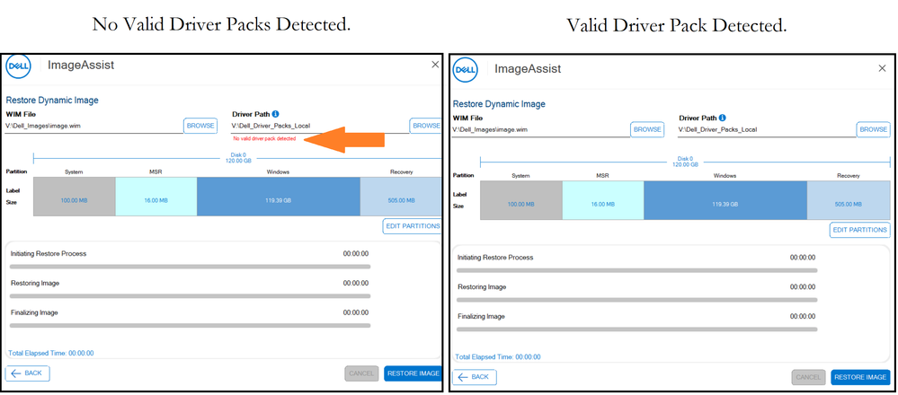Click Driver Path info icon in right window

coord(722,118)
